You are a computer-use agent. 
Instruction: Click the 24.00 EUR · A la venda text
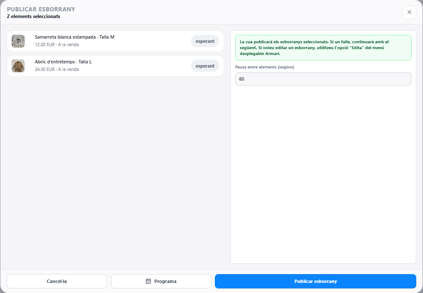coord(57,70)
